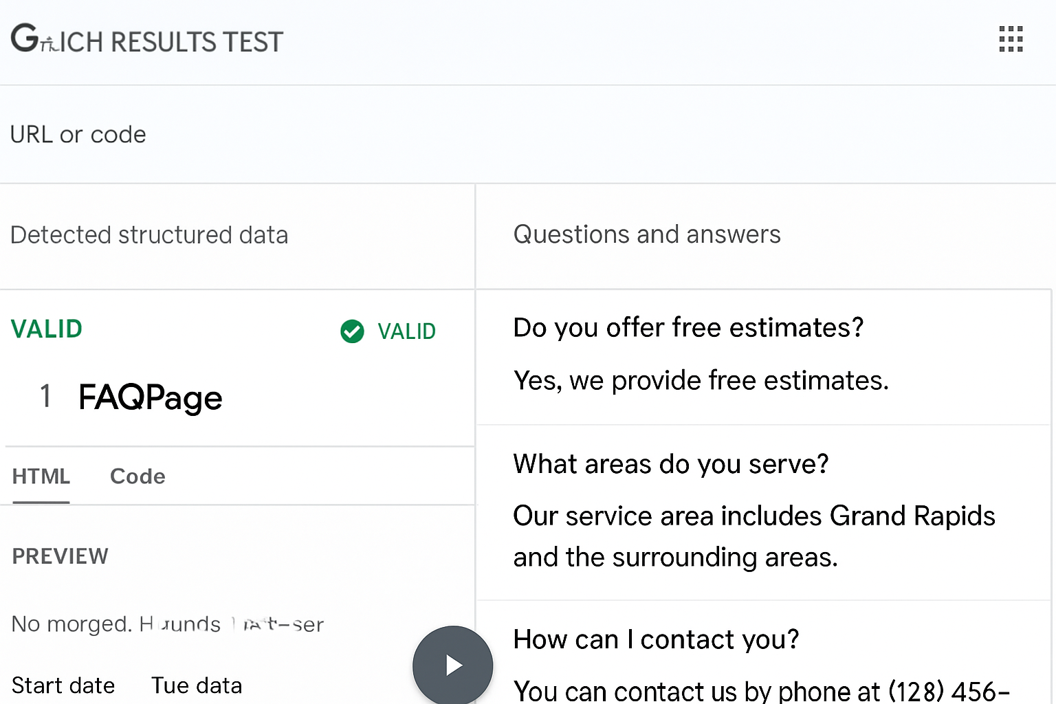Expand the 'How can I contact you?' question
1056x704 pixels.
pos(656,639)
